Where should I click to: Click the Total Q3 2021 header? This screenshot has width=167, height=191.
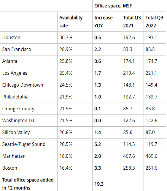pyautogui.click(x=132, y=22)
